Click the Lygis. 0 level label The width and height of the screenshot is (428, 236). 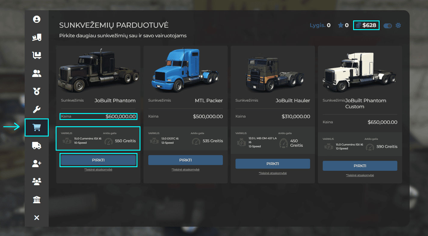320,25
